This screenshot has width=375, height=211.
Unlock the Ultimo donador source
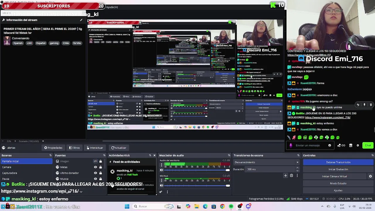click(100, 173)
